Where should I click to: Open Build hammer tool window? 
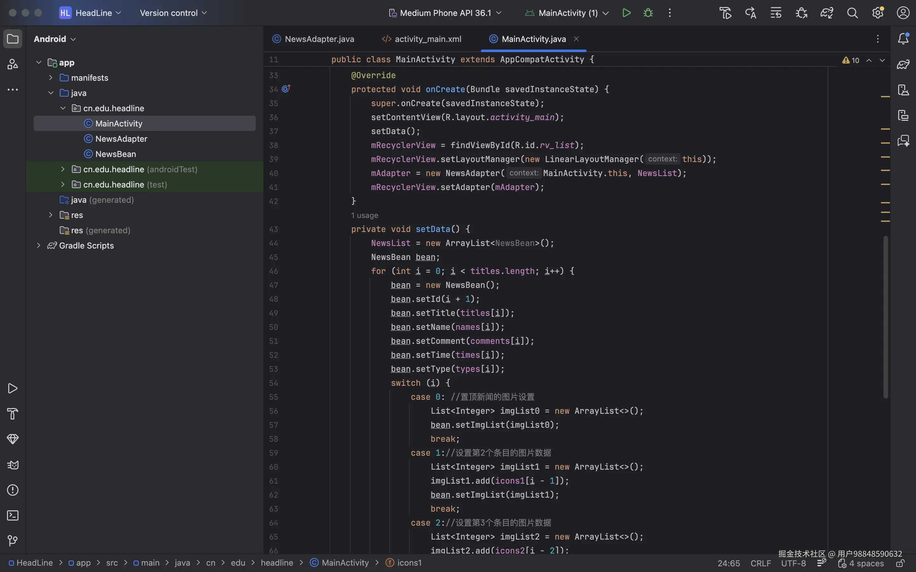pyautogui.click(x=12, y=414)
